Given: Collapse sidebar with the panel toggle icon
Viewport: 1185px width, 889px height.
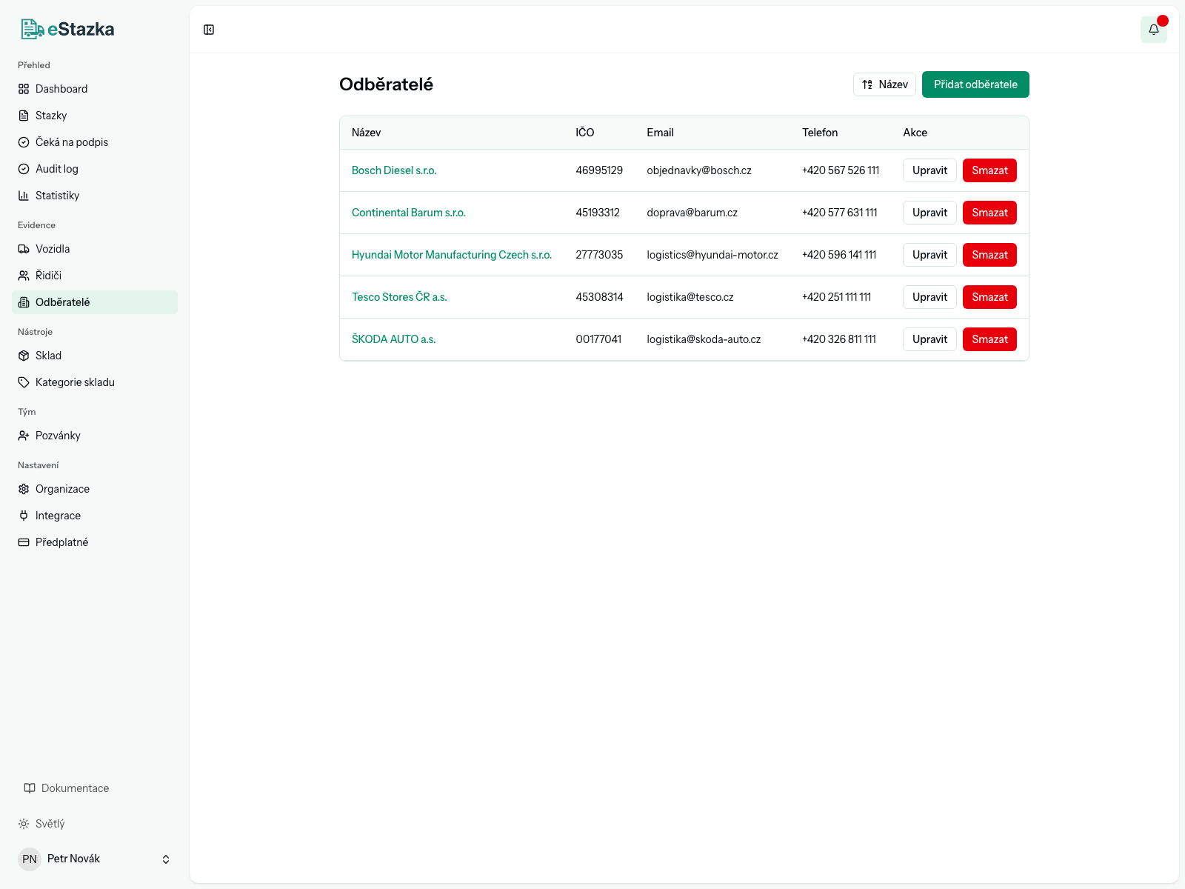Looking at the screenshot, I should coord(209,30).
